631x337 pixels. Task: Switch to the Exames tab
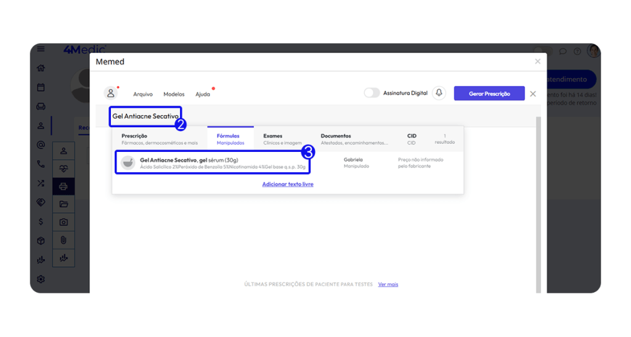tap(282, 139)
